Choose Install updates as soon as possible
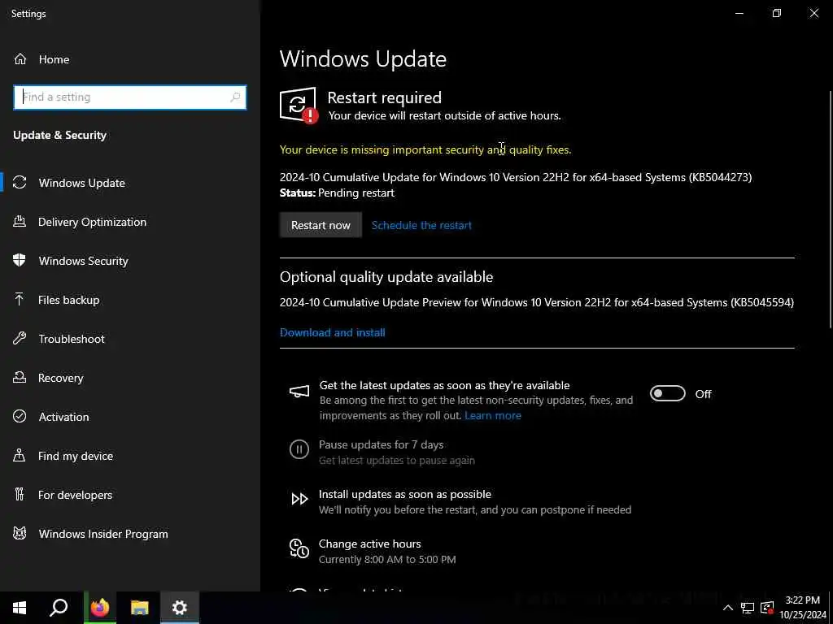The image size is (833, 624). (405, 494)
